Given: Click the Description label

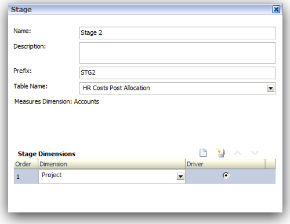Looking at the screenshot, I should pyautogui.click(x=30, y=46).
